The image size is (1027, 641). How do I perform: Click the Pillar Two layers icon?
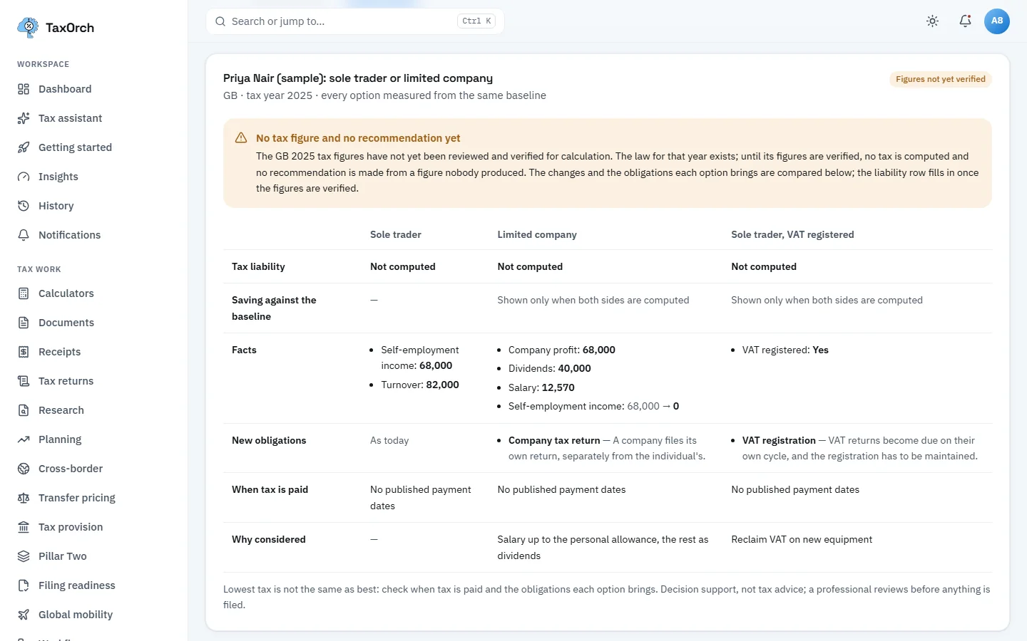pyautogui.click(x=24, y=556)
